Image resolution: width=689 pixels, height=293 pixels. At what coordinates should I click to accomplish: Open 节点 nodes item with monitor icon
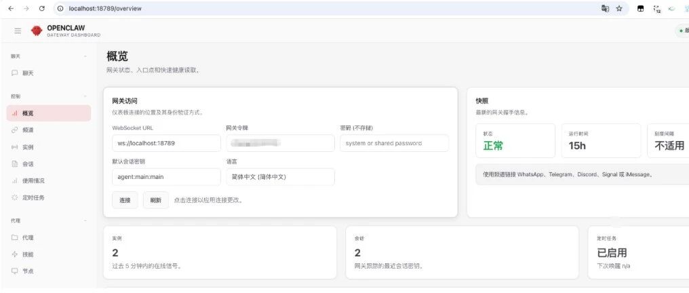point(49,271)
